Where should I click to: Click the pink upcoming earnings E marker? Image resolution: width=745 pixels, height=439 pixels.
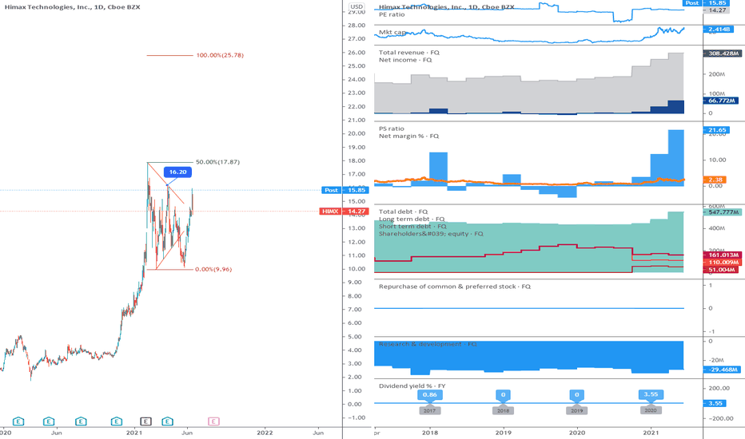point(213,421)
